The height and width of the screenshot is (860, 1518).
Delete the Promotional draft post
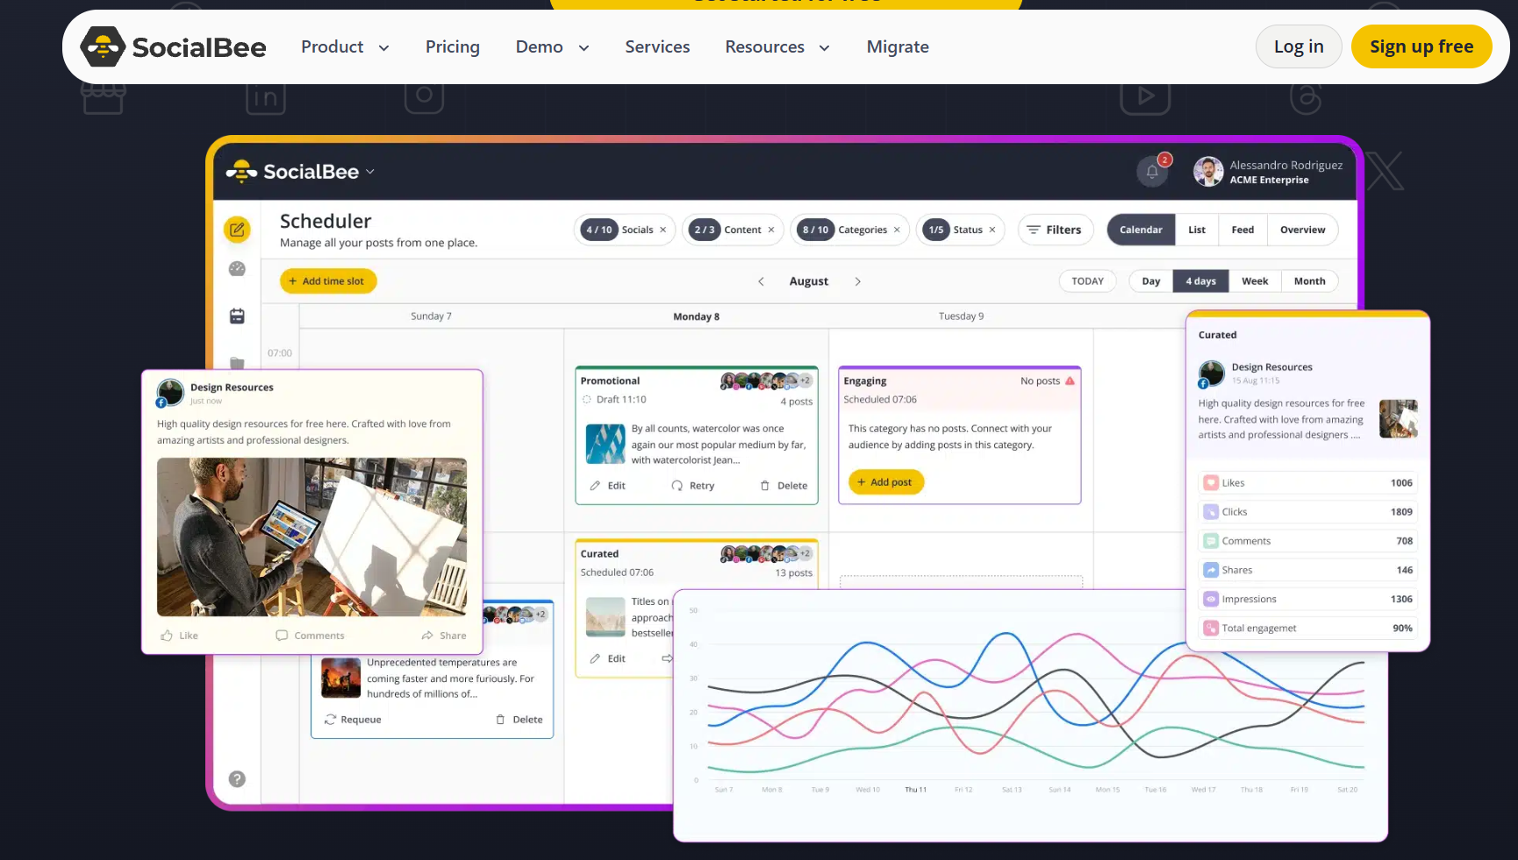(784, 486)
